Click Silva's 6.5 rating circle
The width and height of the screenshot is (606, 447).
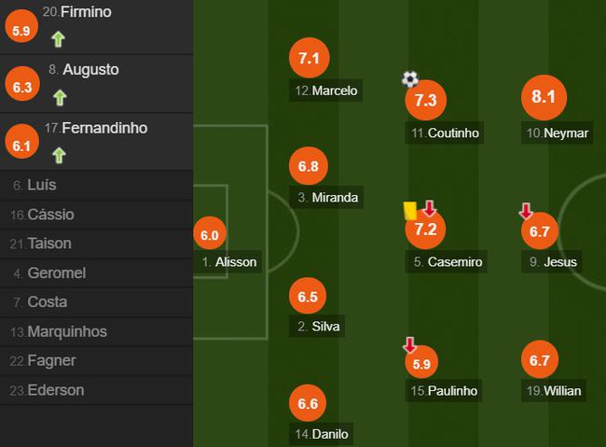[x=309, y=295]
